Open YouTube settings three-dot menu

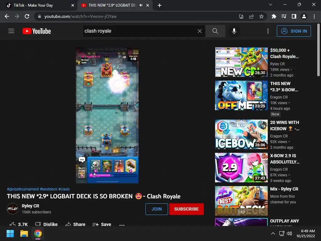tap(268, 31)
